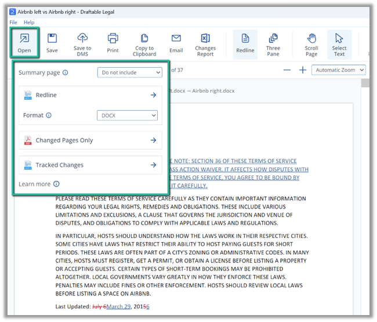Screen dimensions: 377x322
Task: Click the Learn more link
Action: (x=34, y=184)
